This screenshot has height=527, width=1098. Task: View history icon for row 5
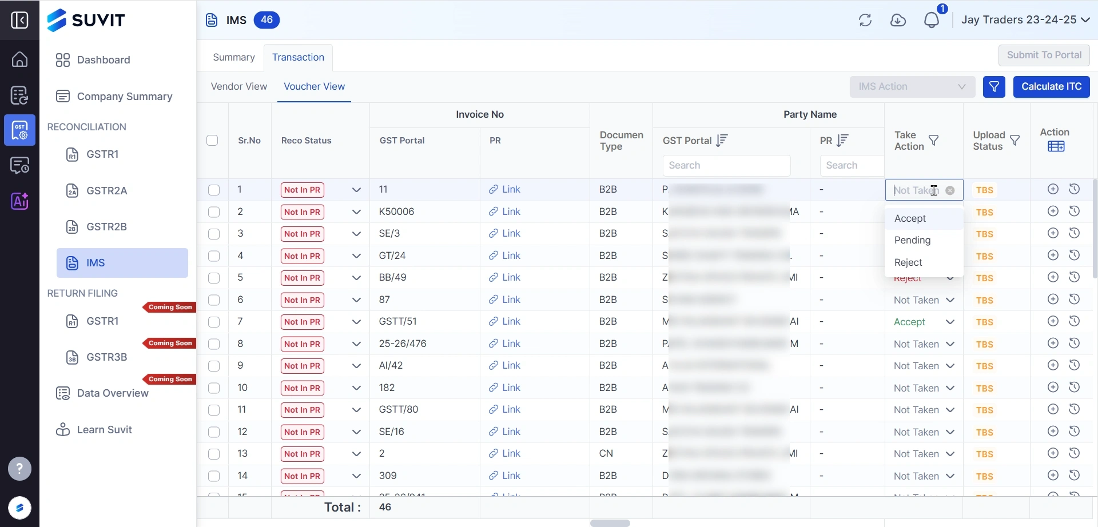coord(1075,277)
